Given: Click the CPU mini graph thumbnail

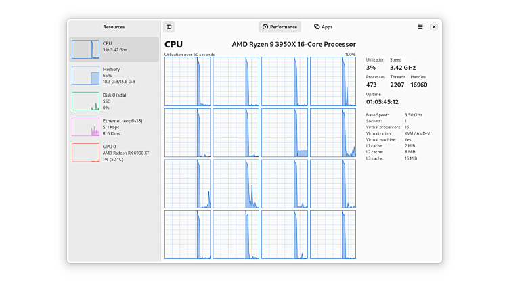Looking at the screenshot, I should click(86, 49).
